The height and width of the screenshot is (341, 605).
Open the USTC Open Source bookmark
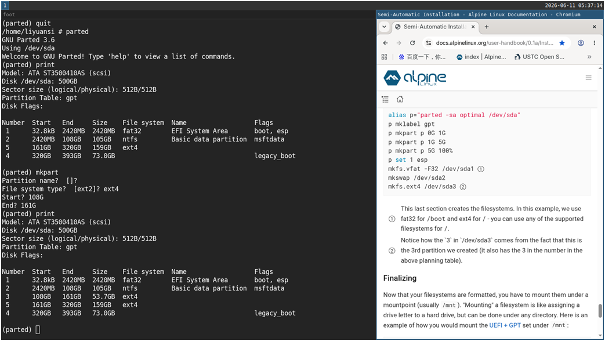[539, 57]
